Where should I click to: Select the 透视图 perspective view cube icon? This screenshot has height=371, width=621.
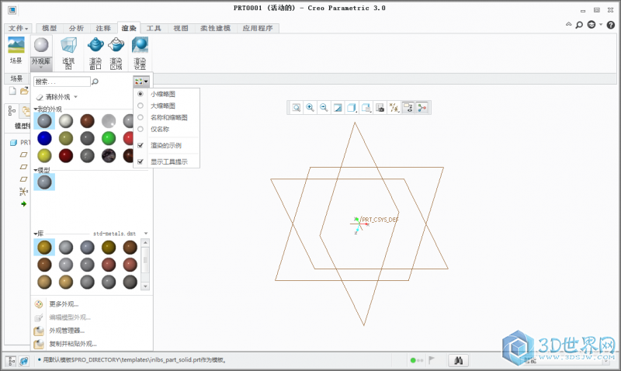(x=68, y=45)
